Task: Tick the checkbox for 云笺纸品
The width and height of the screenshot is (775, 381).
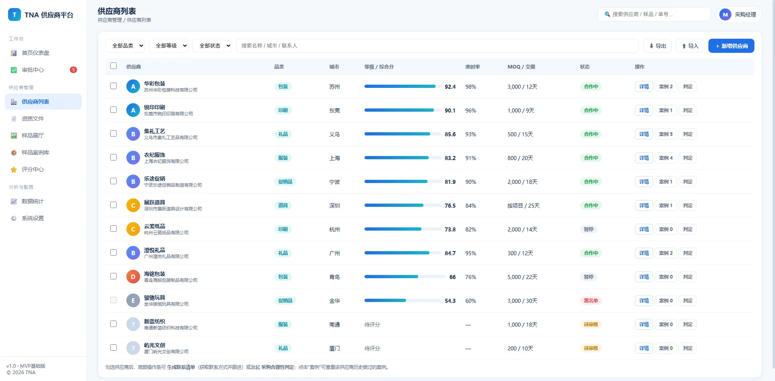Action: (x=113, y=229)
